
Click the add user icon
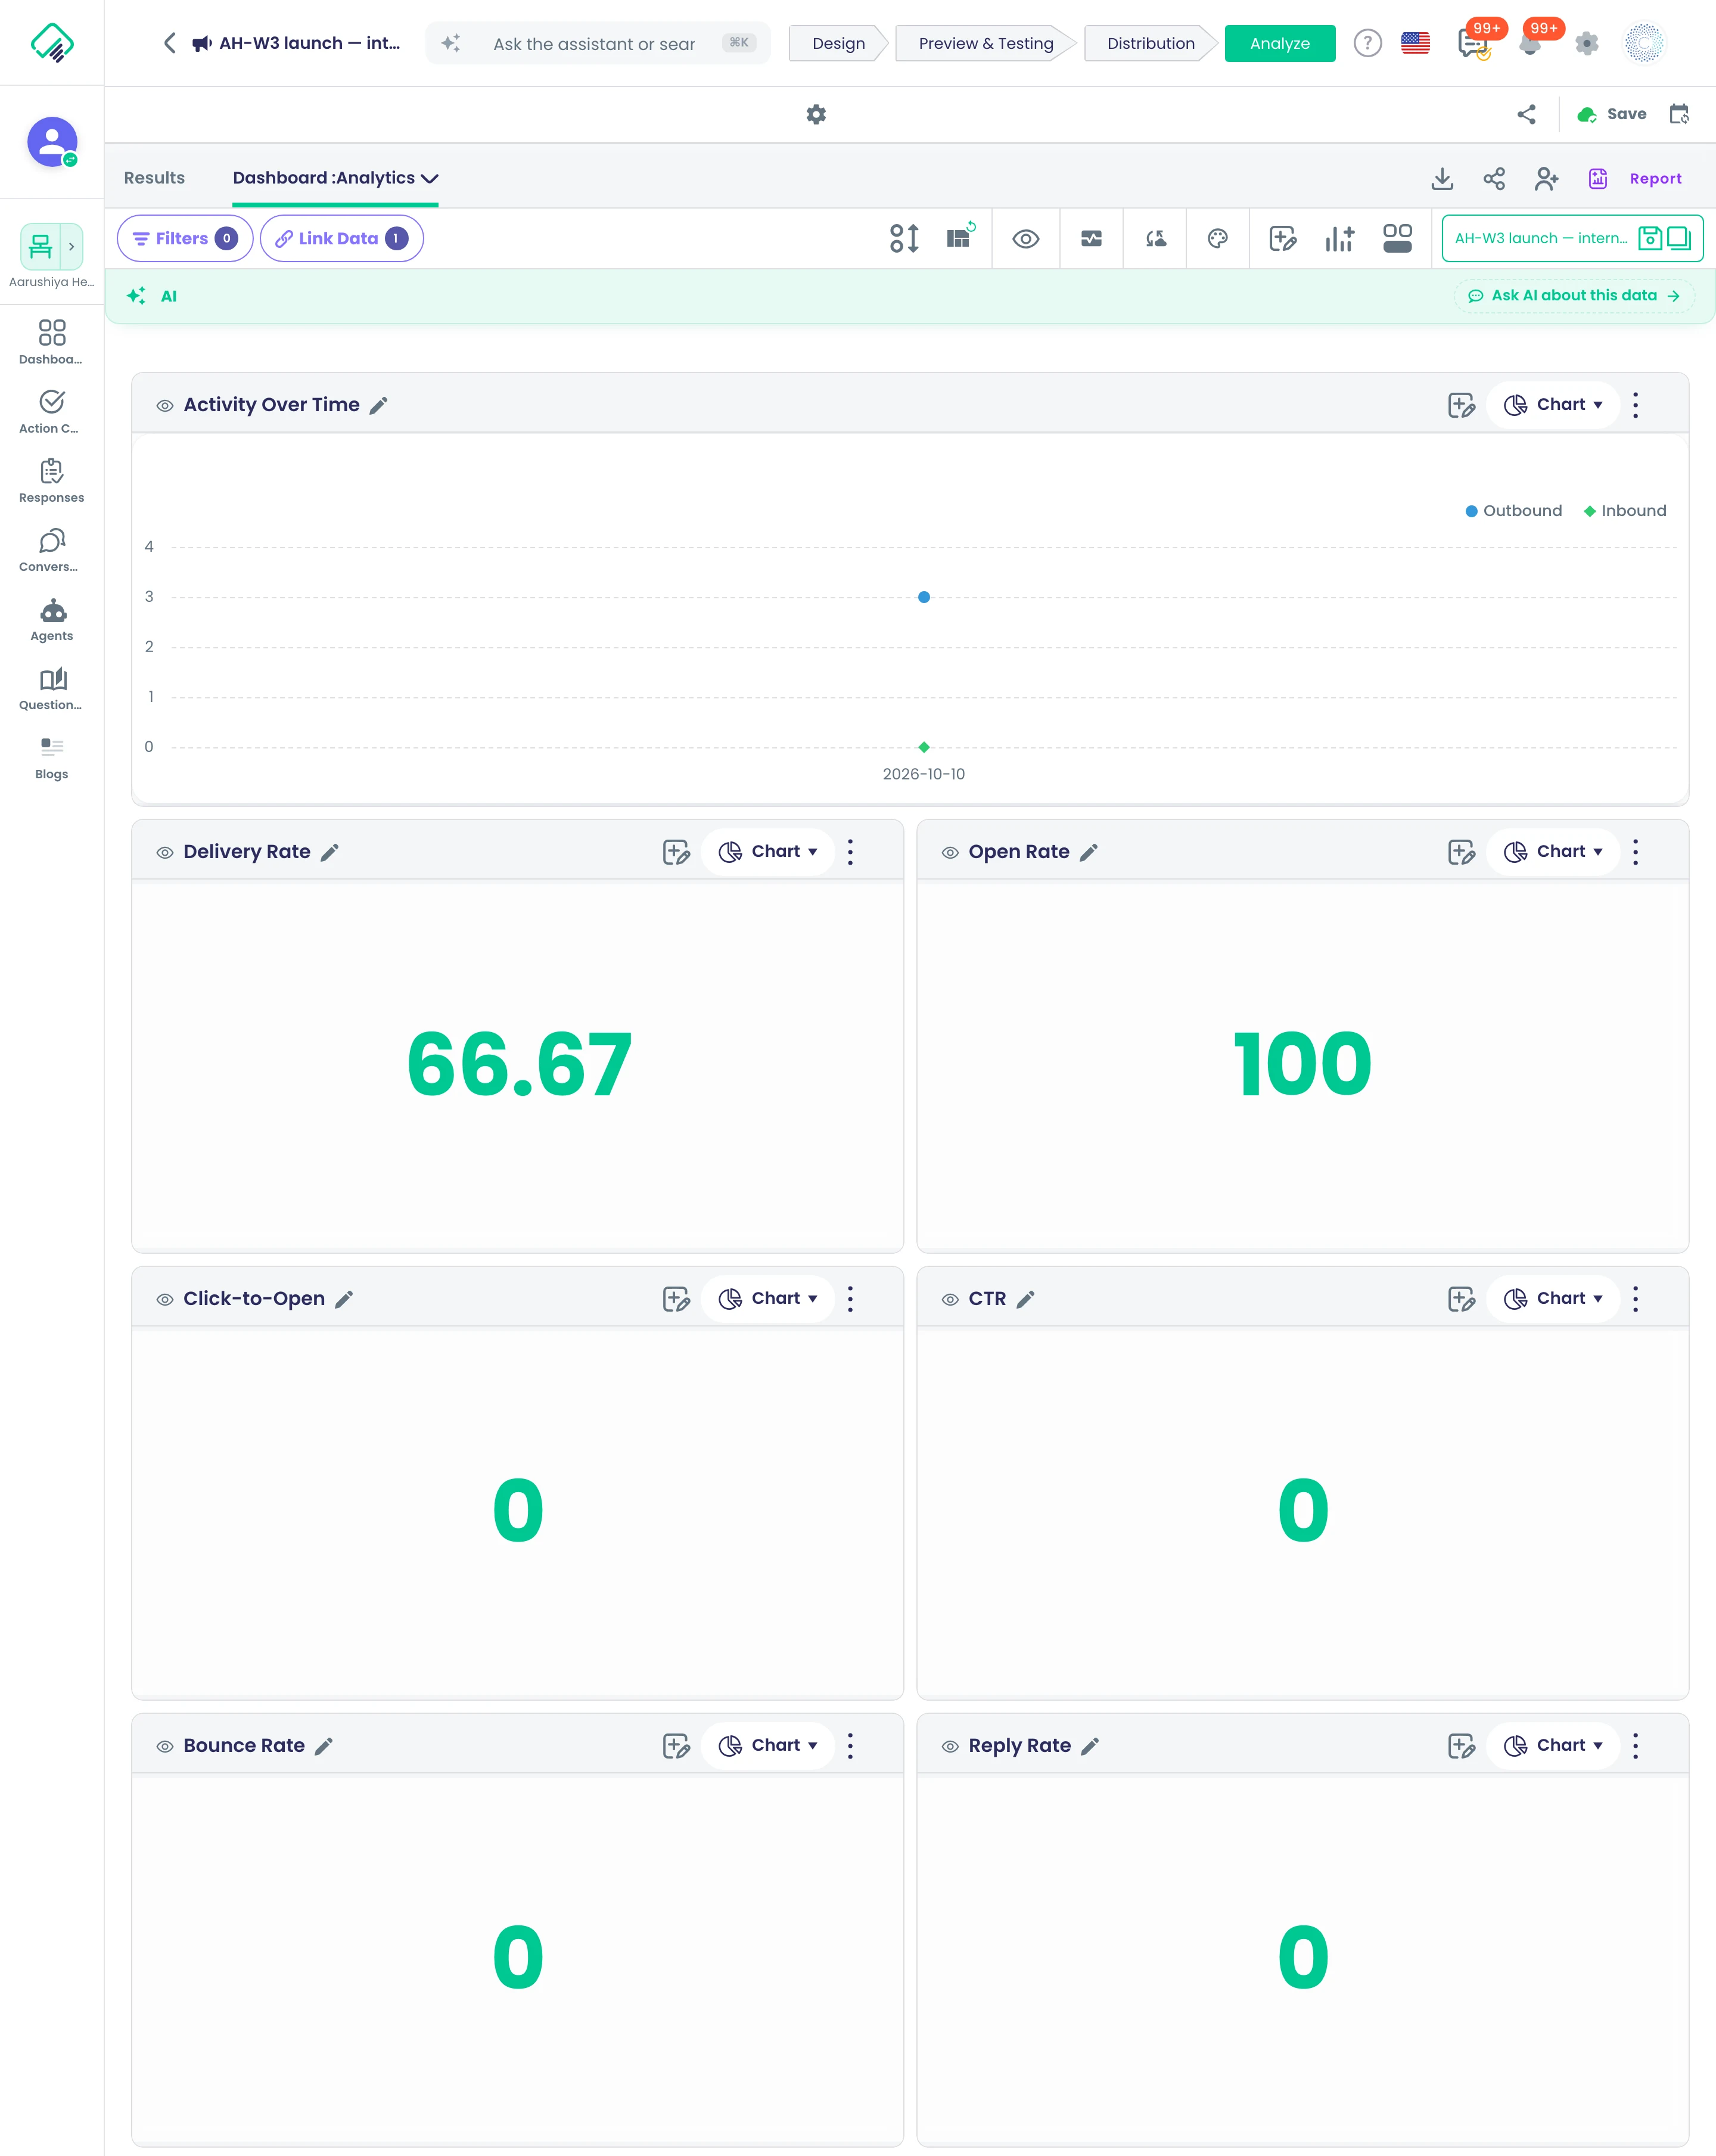click(1546, 178)
